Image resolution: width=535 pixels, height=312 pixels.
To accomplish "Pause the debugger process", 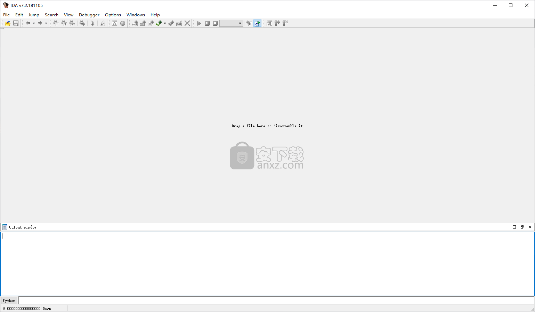I will click(x=207, y=23).
